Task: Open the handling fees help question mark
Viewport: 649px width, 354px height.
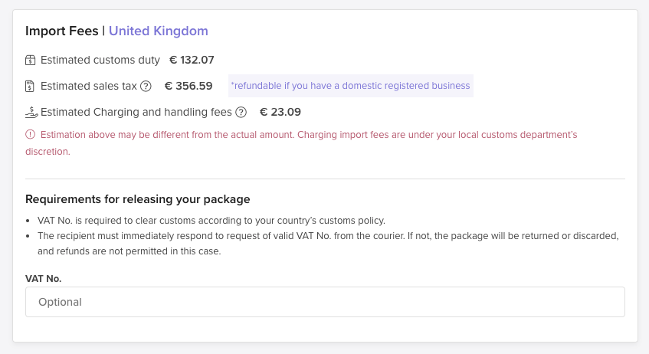Action: pos(241,112)
